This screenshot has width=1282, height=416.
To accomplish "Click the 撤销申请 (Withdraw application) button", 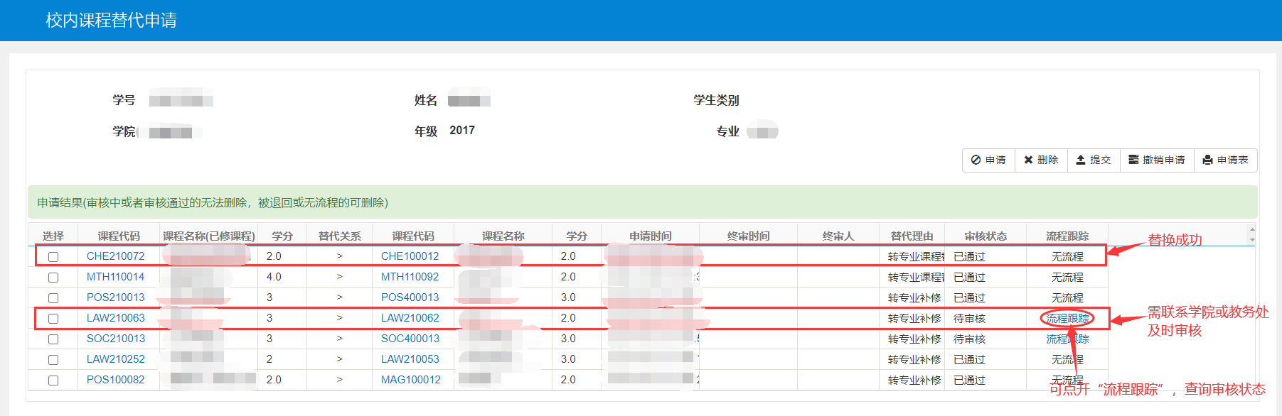I will pos(1156,160).
